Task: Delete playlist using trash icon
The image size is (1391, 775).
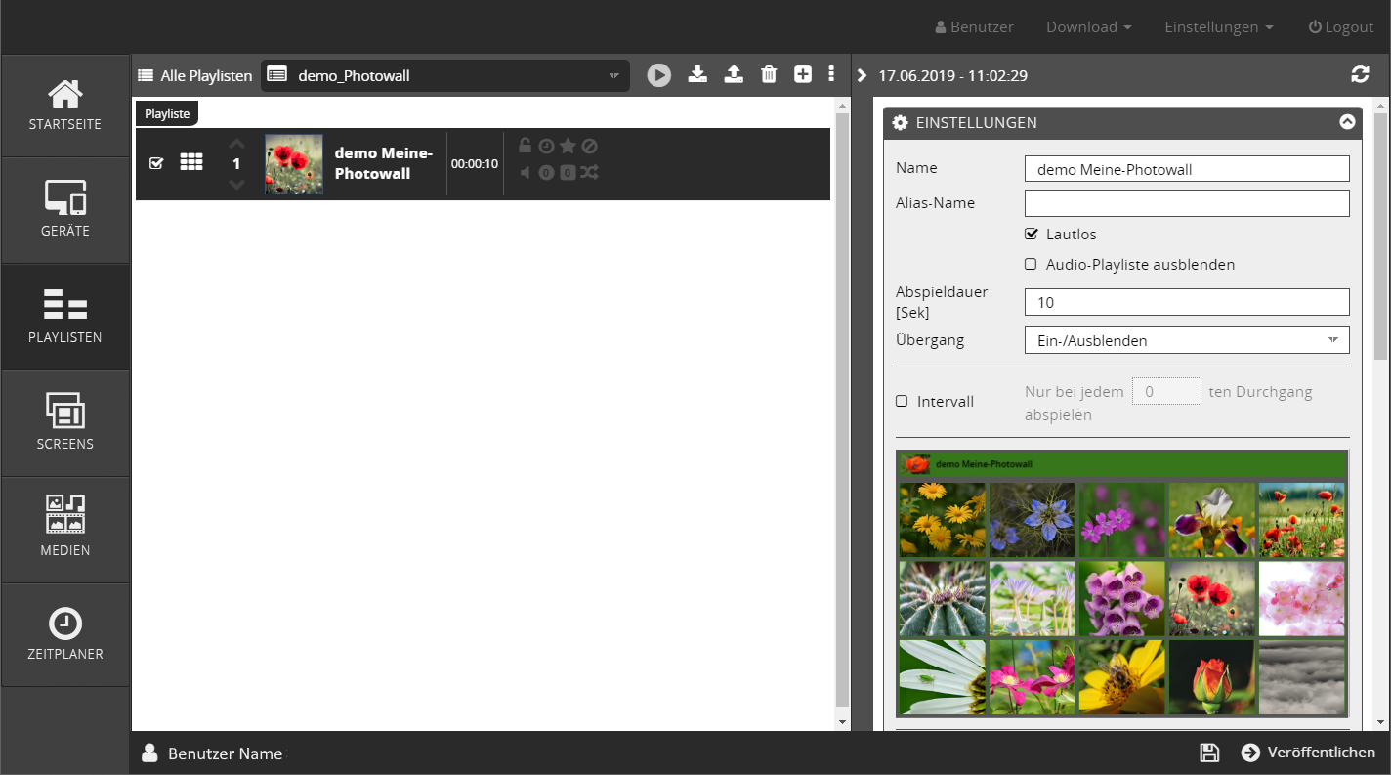Action: 769,74
